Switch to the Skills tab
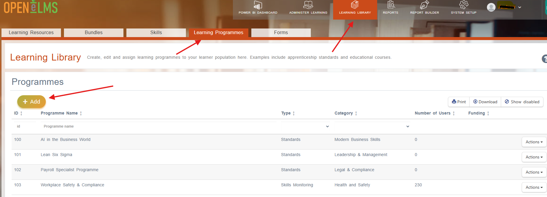547x197 pixels. pos(156,33)
